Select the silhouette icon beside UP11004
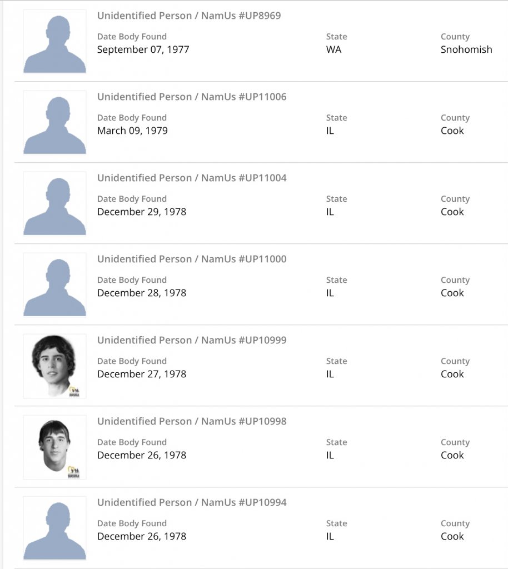Screen dimensions: 508x569 pos(54,203)
